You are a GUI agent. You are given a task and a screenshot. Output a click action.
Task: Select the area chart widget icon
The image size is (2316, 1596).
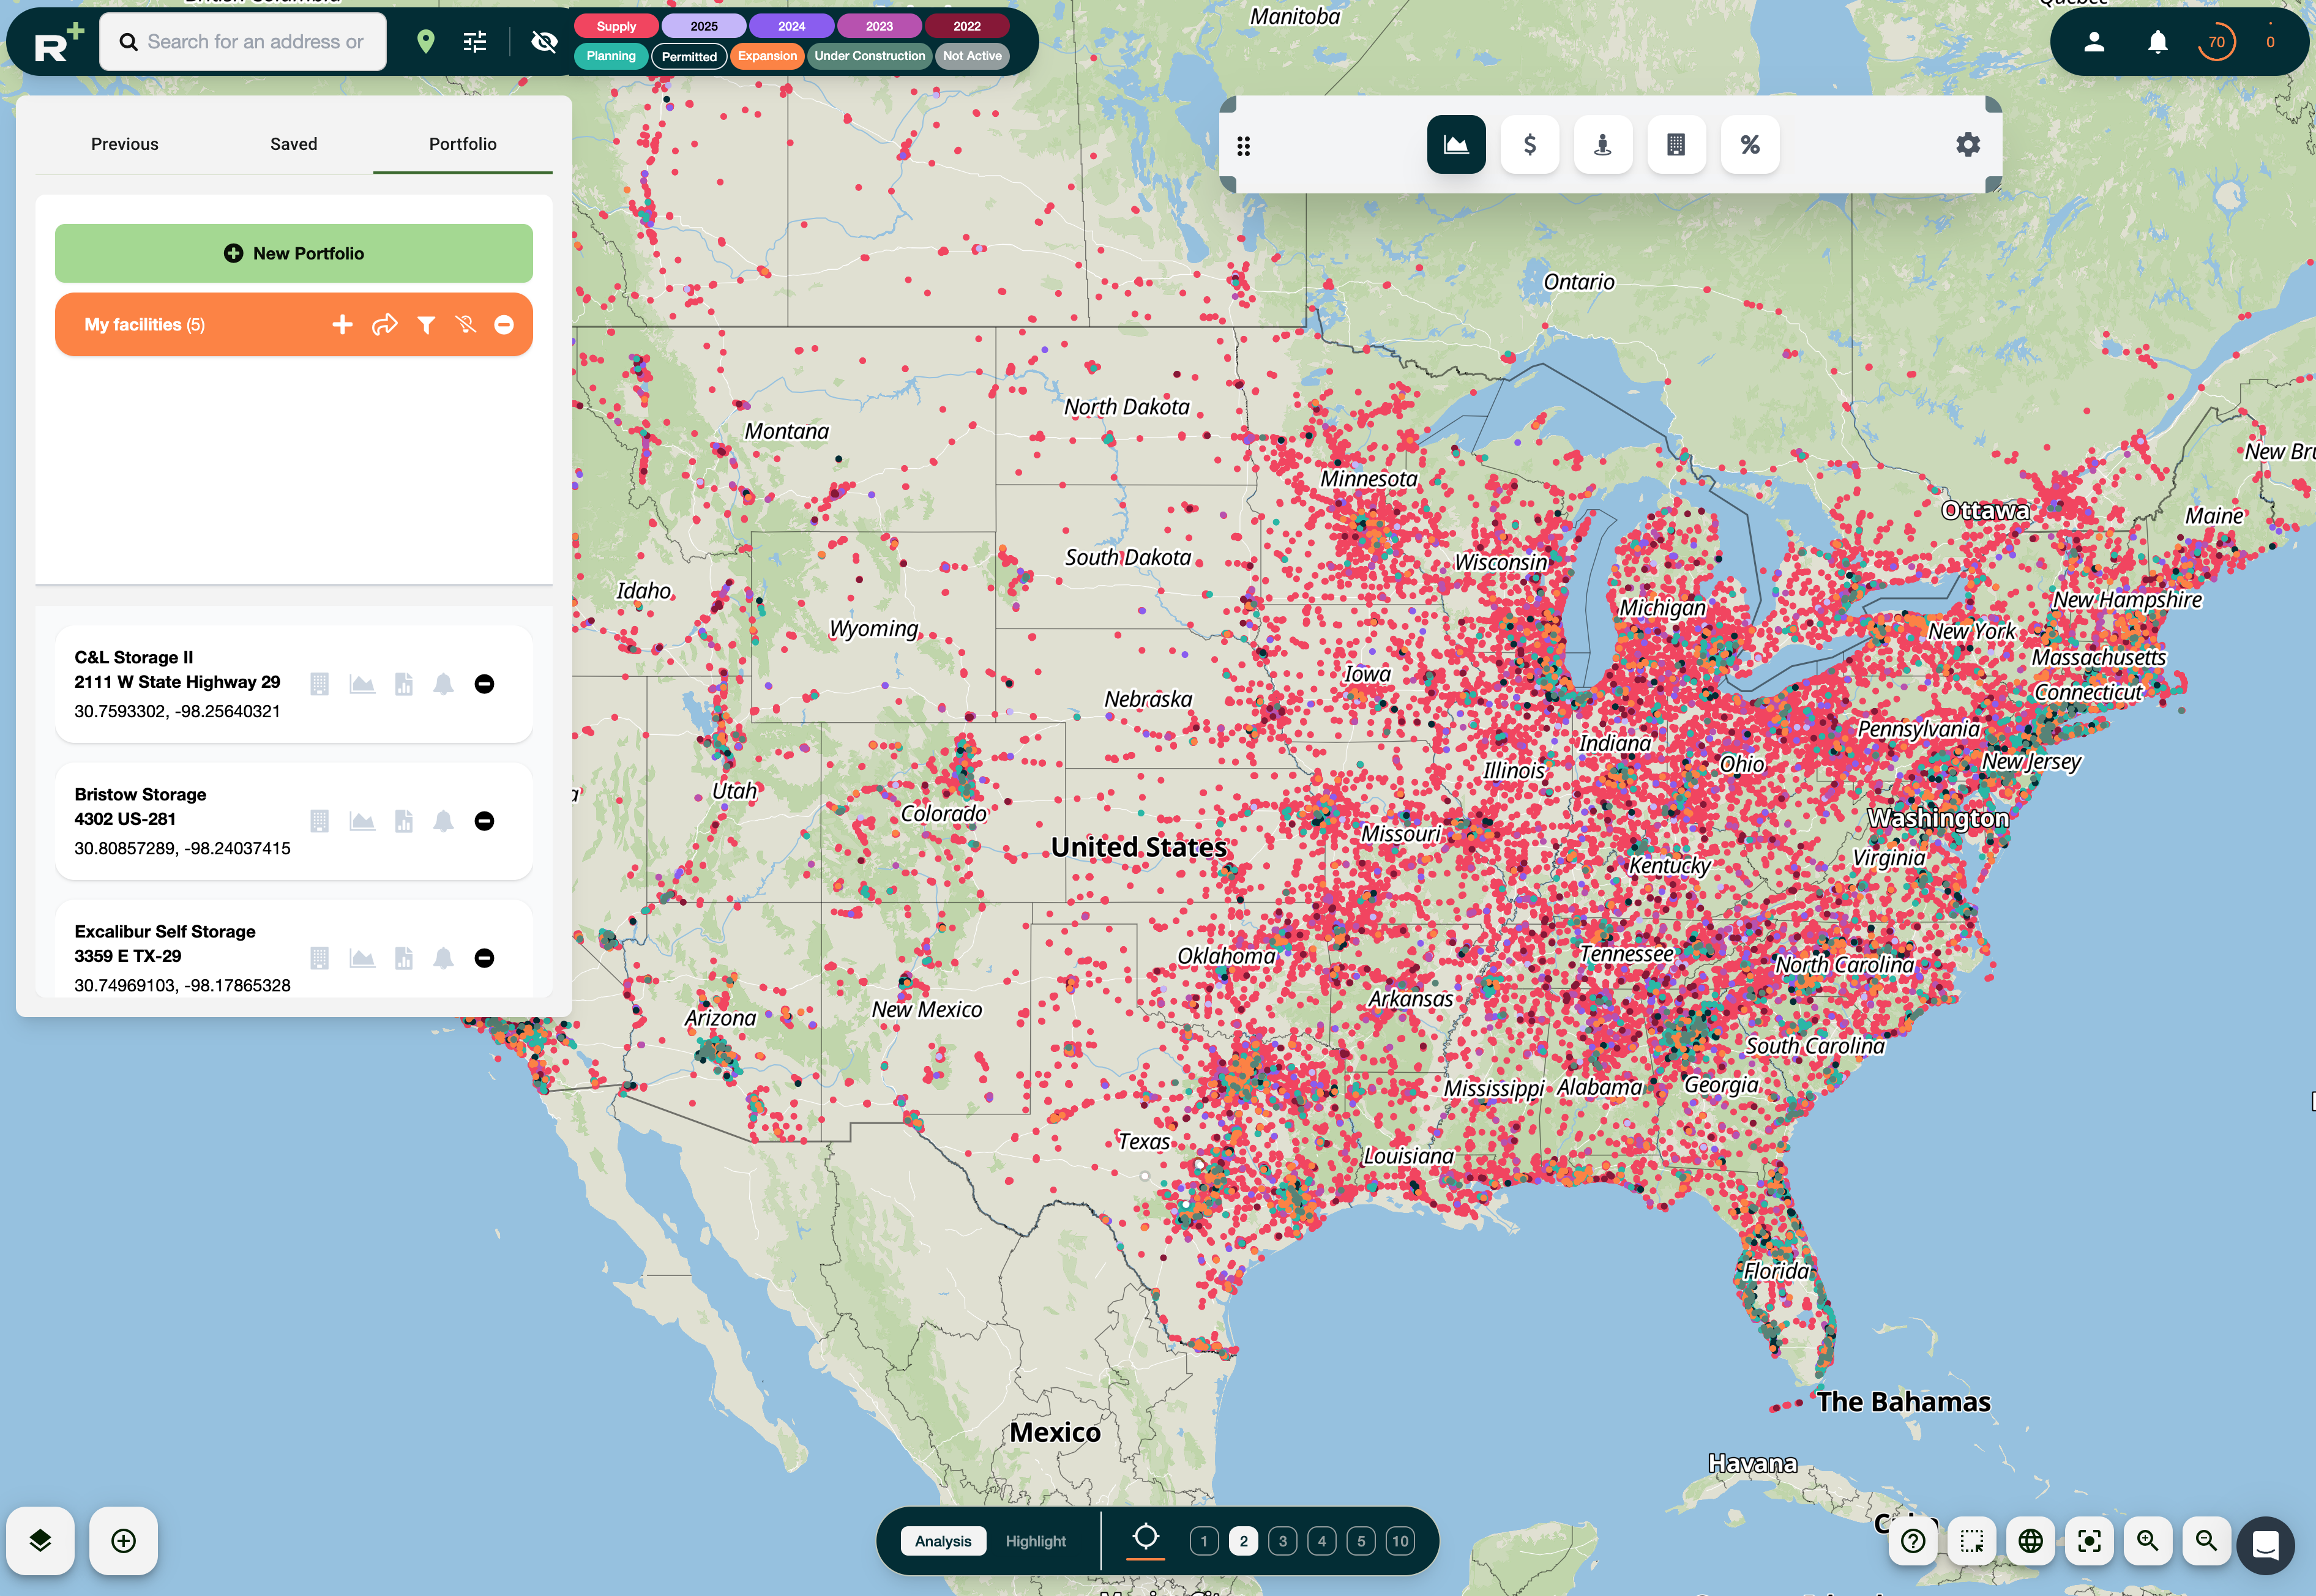pyautogui.click(x=1455, y=145)
